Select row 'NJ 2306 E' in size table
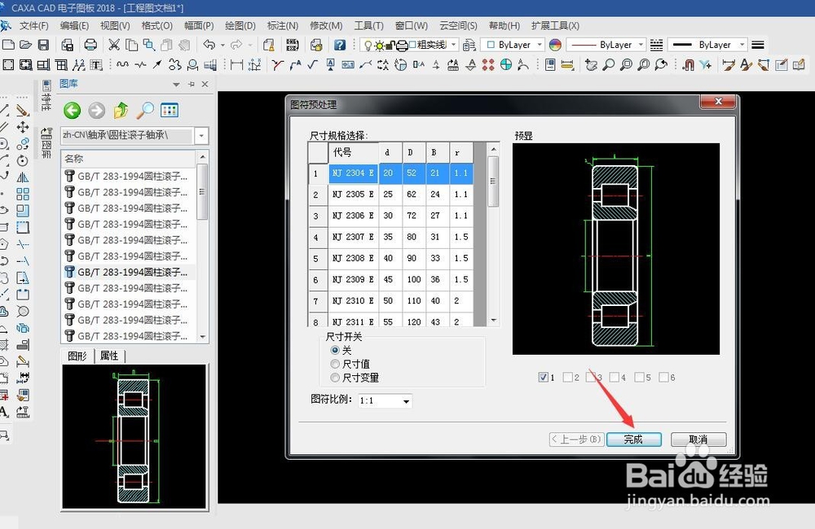 click(x=390, y=216)
